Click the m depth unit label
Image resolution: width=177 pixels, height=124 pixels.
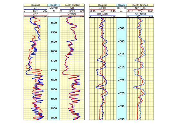[121, 11]
